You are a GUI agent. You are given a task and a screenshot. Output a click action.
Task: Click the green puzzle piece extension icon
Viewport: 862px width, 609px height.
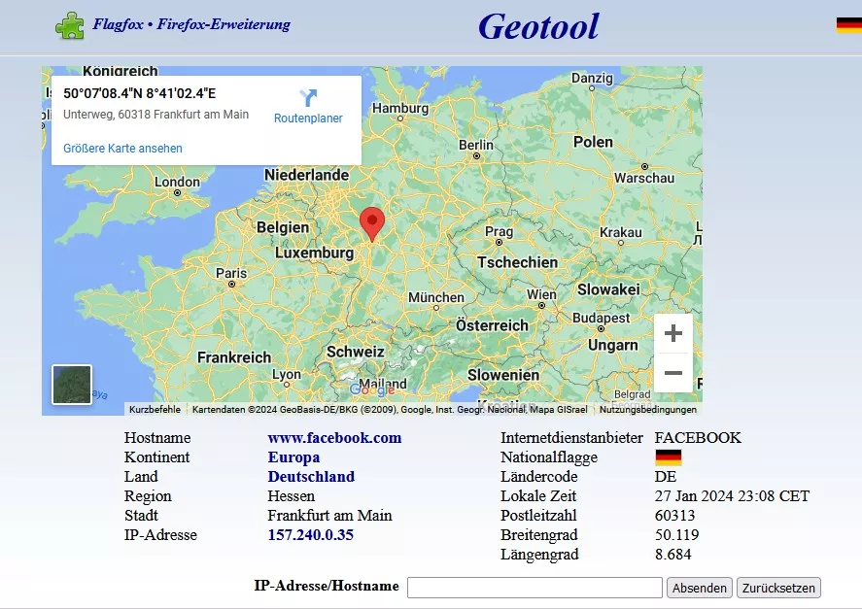70,25
